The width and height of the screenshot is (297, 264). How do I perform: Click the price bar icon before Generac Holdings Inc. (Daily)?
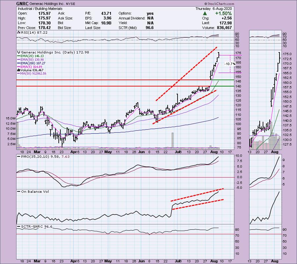[18, 52]
